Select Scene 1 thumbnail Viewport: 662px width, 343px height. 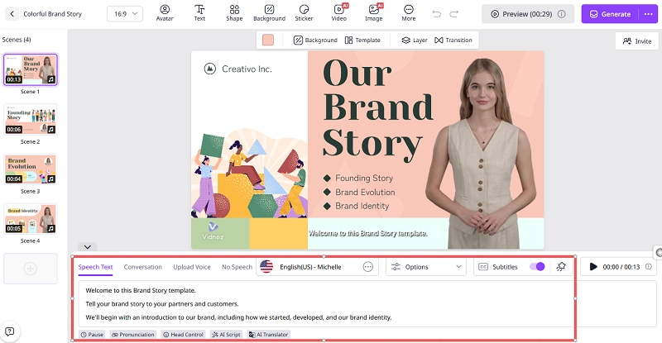pyautogui.click(x=31, y=70)
